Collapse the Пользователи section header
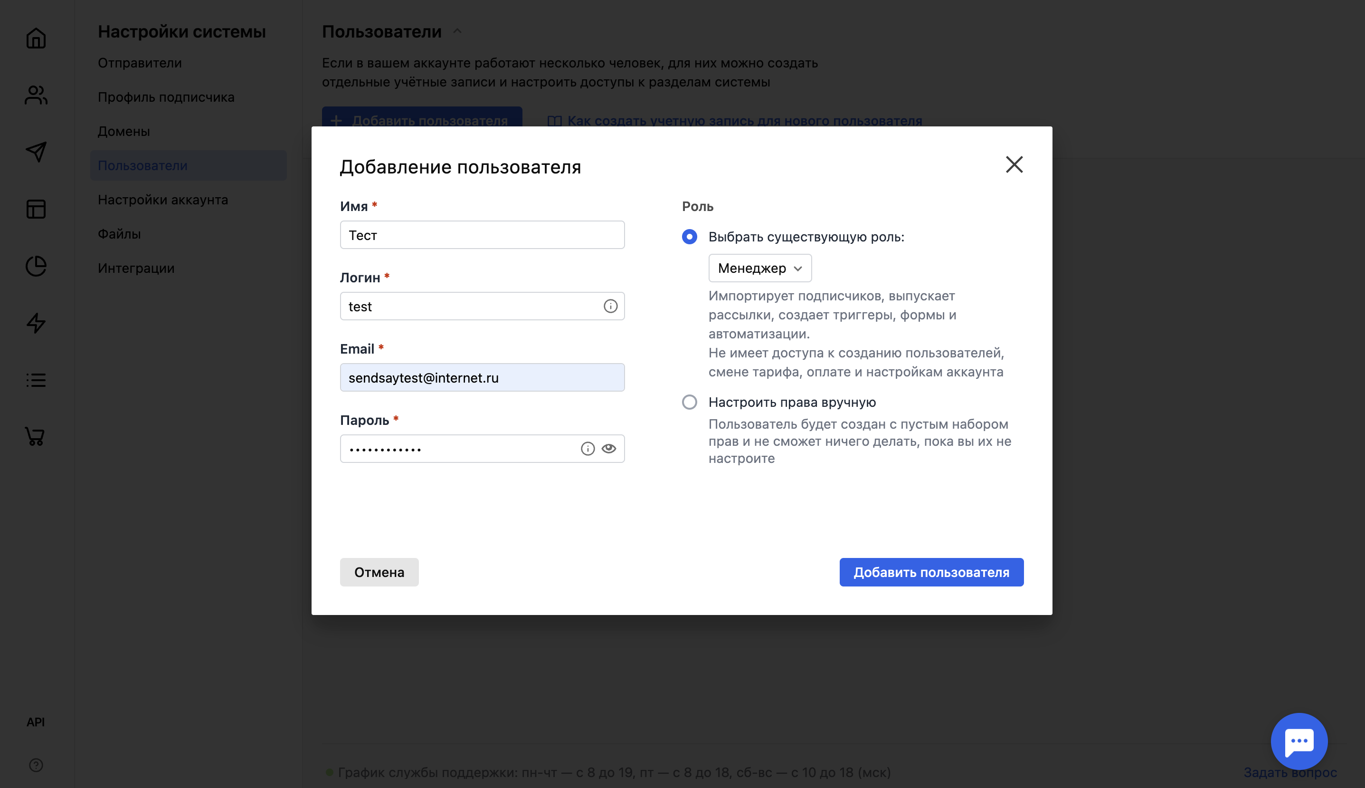Viewport: 1365px width, 788px height. 457,31
